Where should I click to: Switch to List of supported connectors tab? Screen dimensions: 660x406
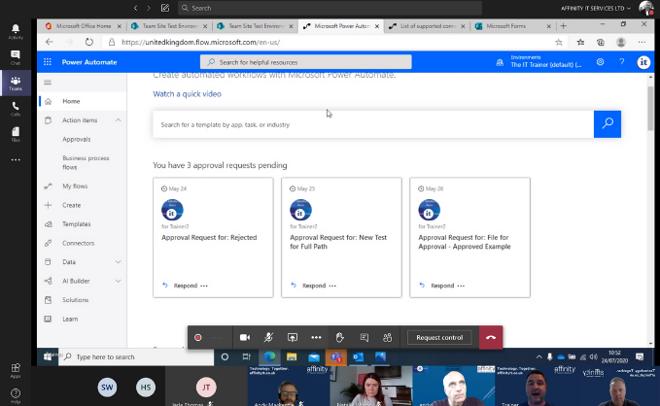click(x=428, y=26)
